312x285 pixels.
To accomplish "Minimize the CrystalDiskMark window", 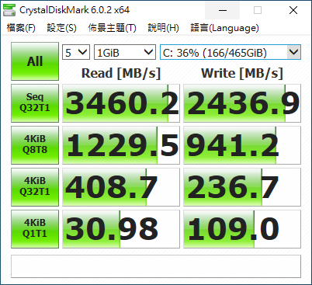I will pyautogui.click(x=223, y=10).
